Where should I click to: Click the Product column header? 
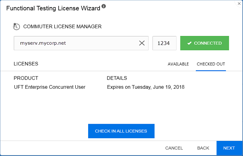click(26, 78)
